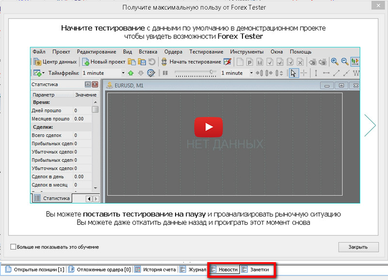Click the pause testing icon
The height and width of the screenshot is (280, 388).
click(x=165, y=73)
